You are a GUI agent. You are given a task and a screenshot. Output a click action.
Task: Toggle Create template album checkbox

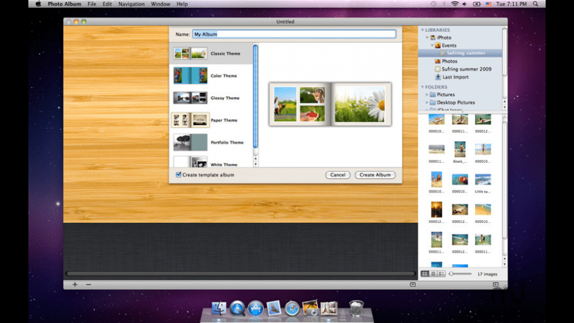179,175
